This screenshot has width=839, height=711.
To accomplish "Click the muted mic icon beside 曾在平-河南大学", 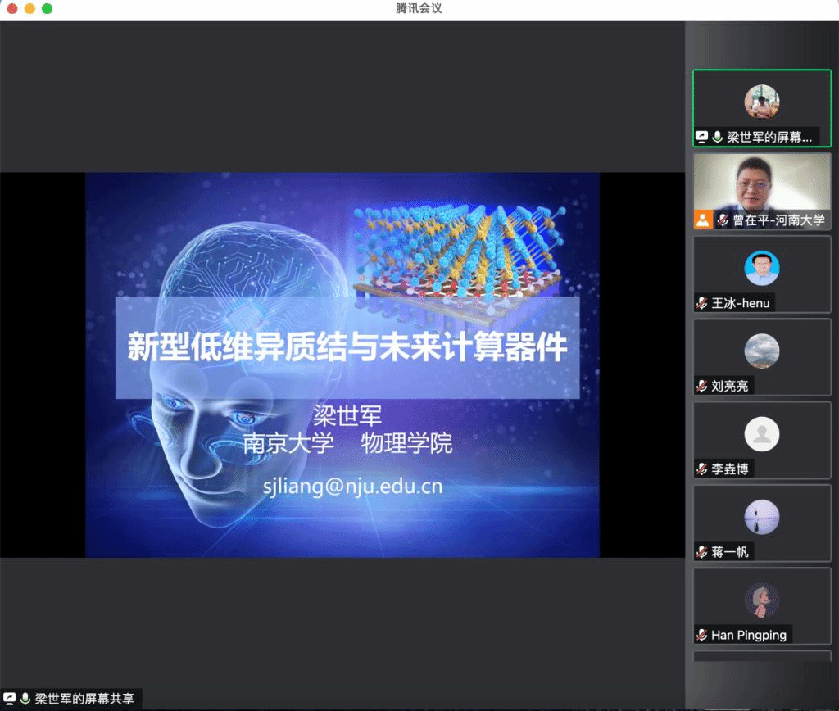I will click(x=723, y=220).
